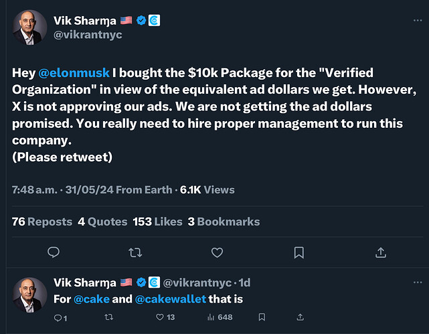Like the reply mentioning @cakewallet

pos(160,317)
